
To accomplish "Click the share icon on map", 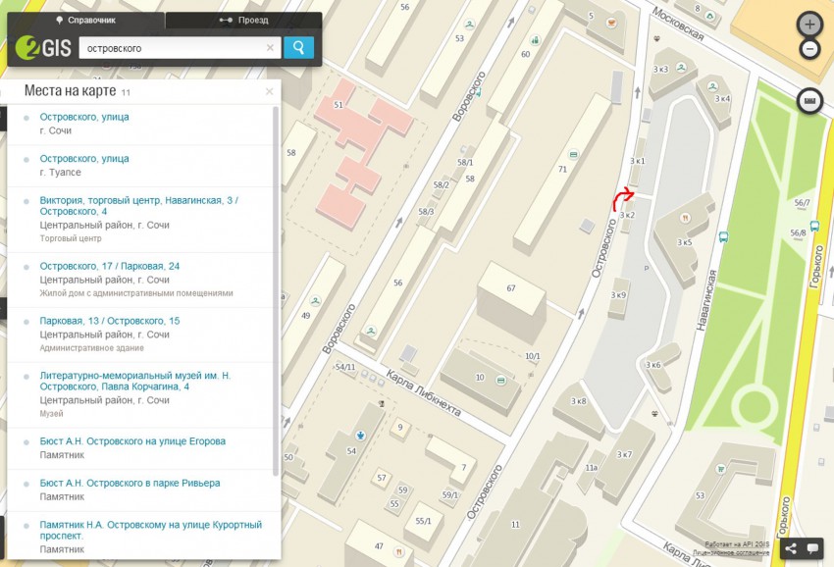I will click(x=791, y=549).
